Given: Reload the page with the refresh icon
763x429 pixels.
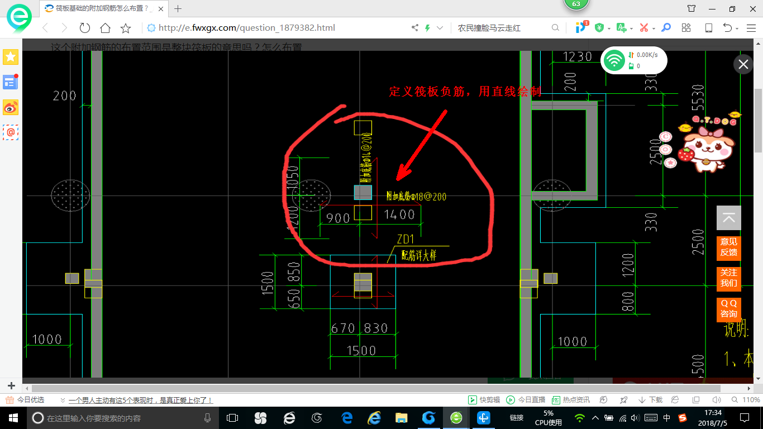Looking at the screenshot, I should click(x=85, y=28).
